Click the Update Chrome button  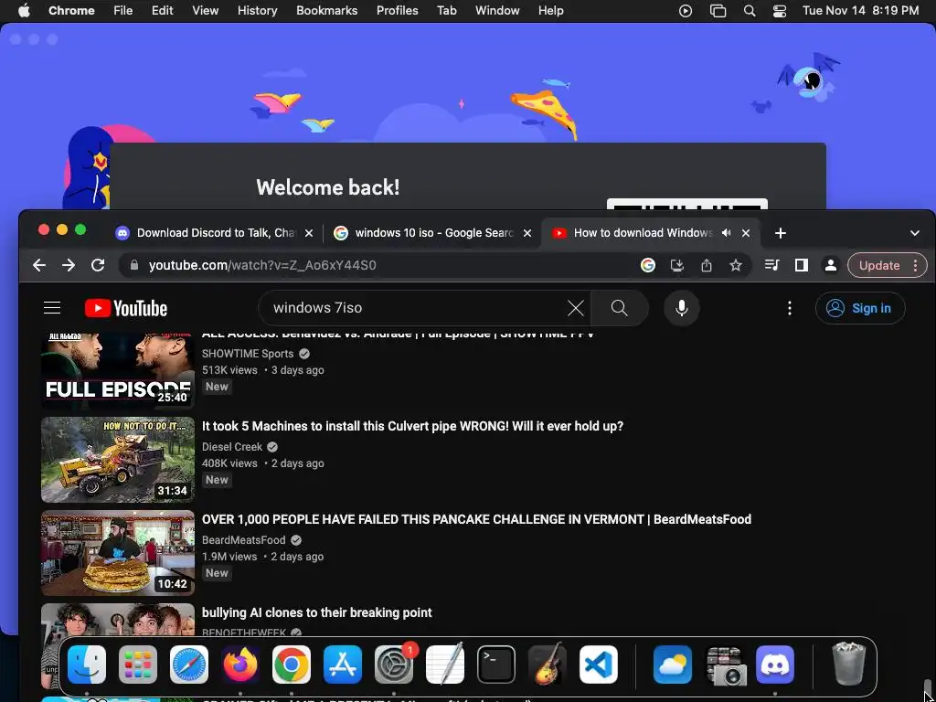[x=878, y=266]
